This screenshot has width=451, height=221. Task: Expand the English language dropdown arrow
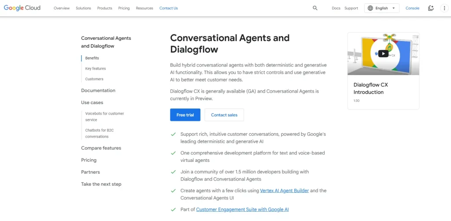(393, 8)
